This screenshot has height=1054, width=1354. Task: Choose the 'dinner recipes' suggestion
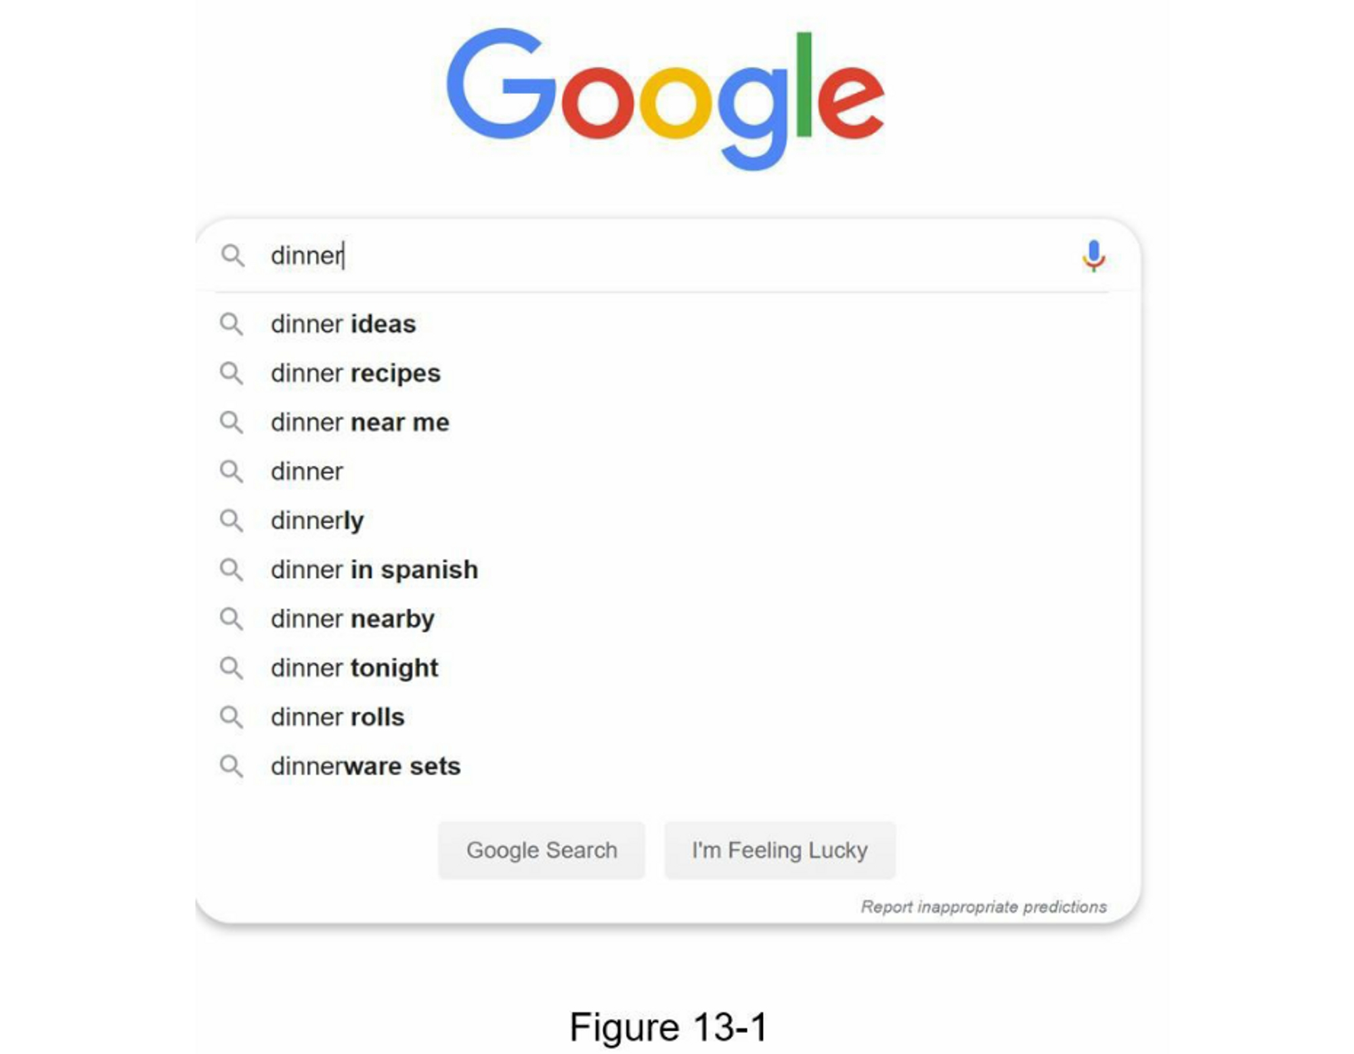pos(355,373)
